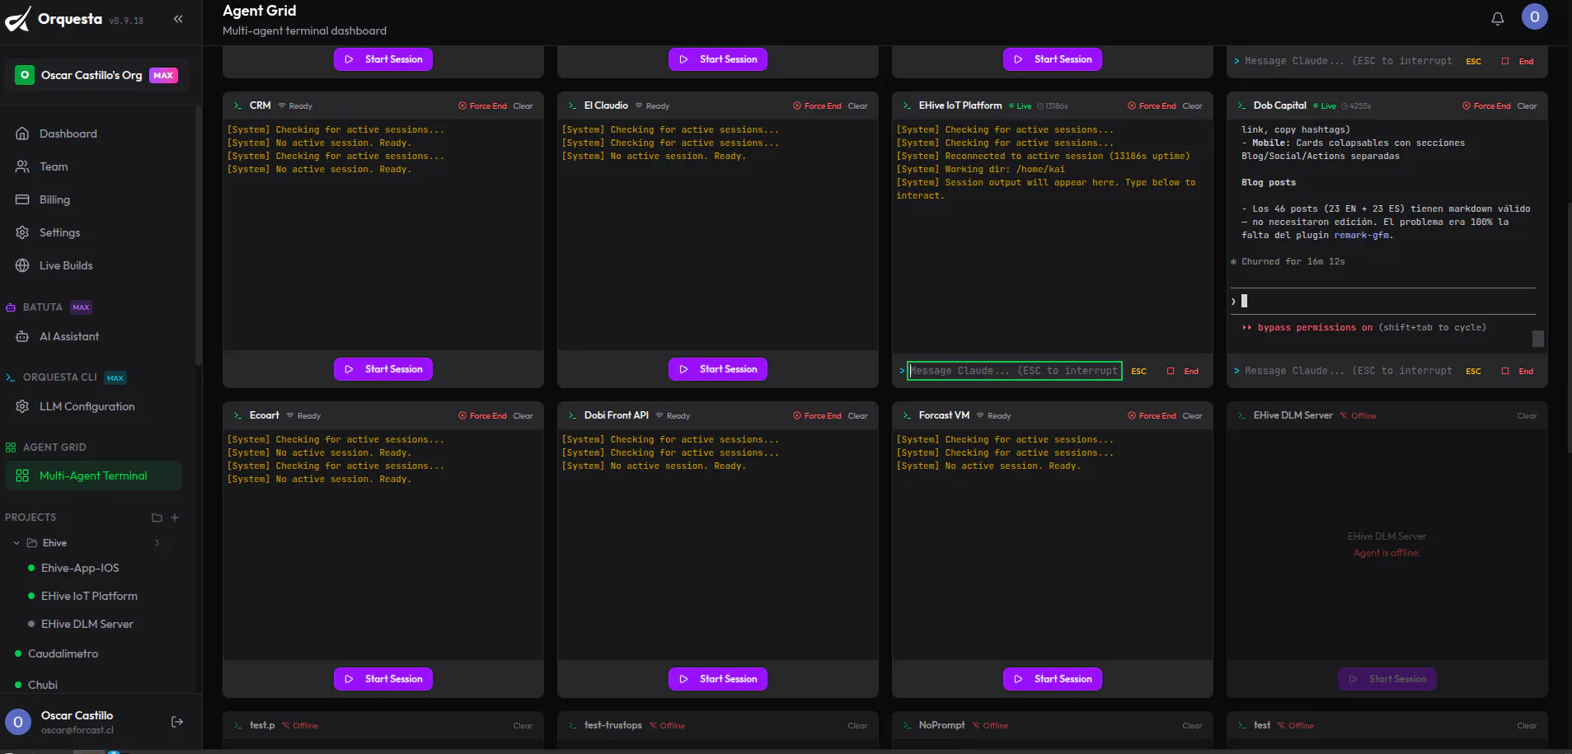The image size is (1572, 754).
Task: Force End the CRM session
Action: click(482, 105)
